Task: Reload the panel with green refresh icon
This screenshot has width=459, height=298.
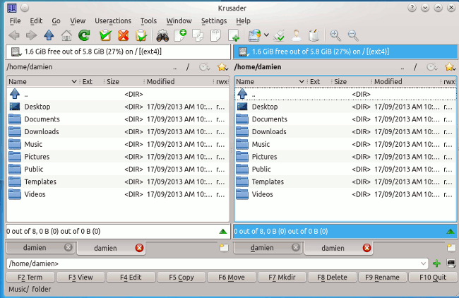Action: coord(84,35)
